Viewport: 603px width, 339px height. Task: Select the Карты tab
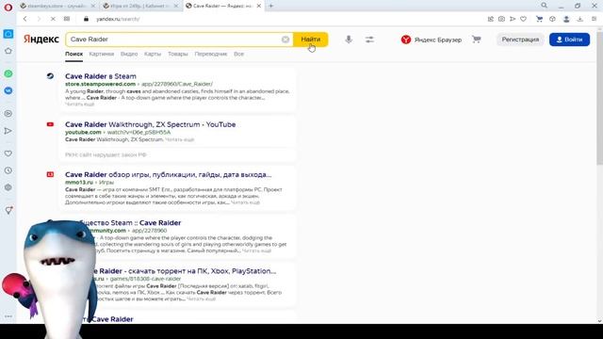tap(153, 54)
